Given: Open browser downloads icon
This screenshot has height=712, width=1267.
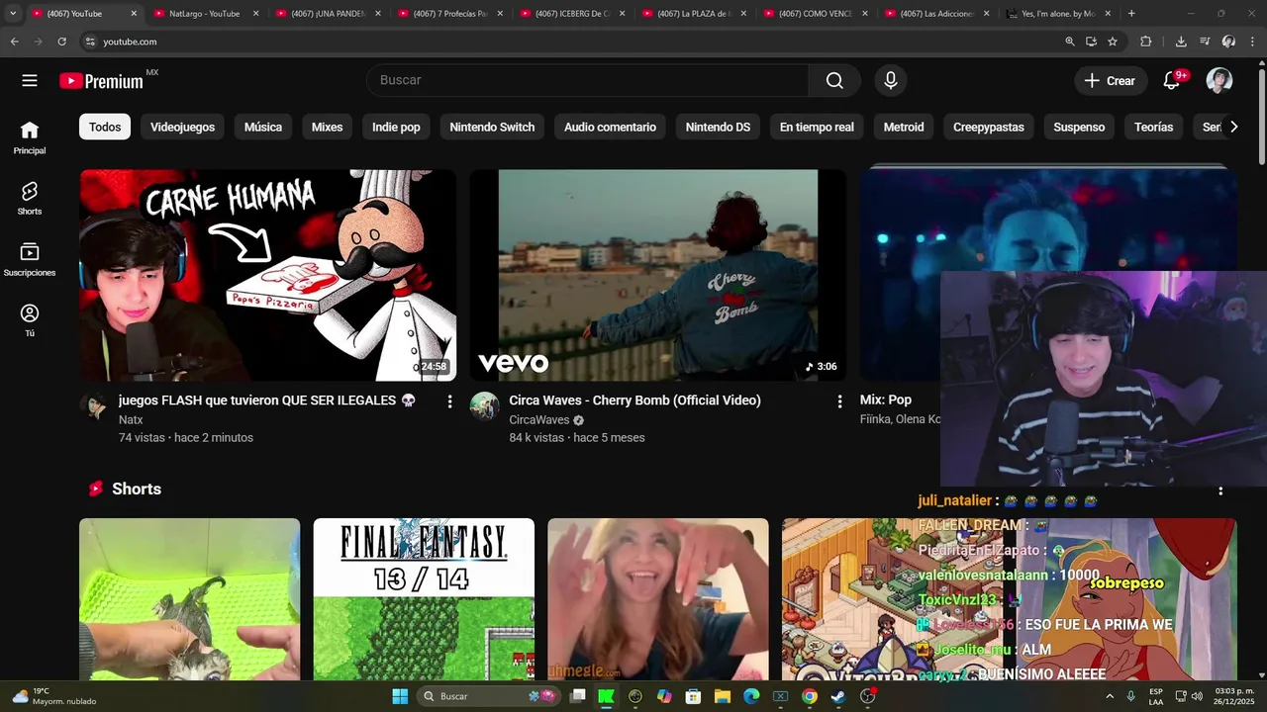Looking at the screenshot, I should pyautogui.click(x=1181, y=42).
